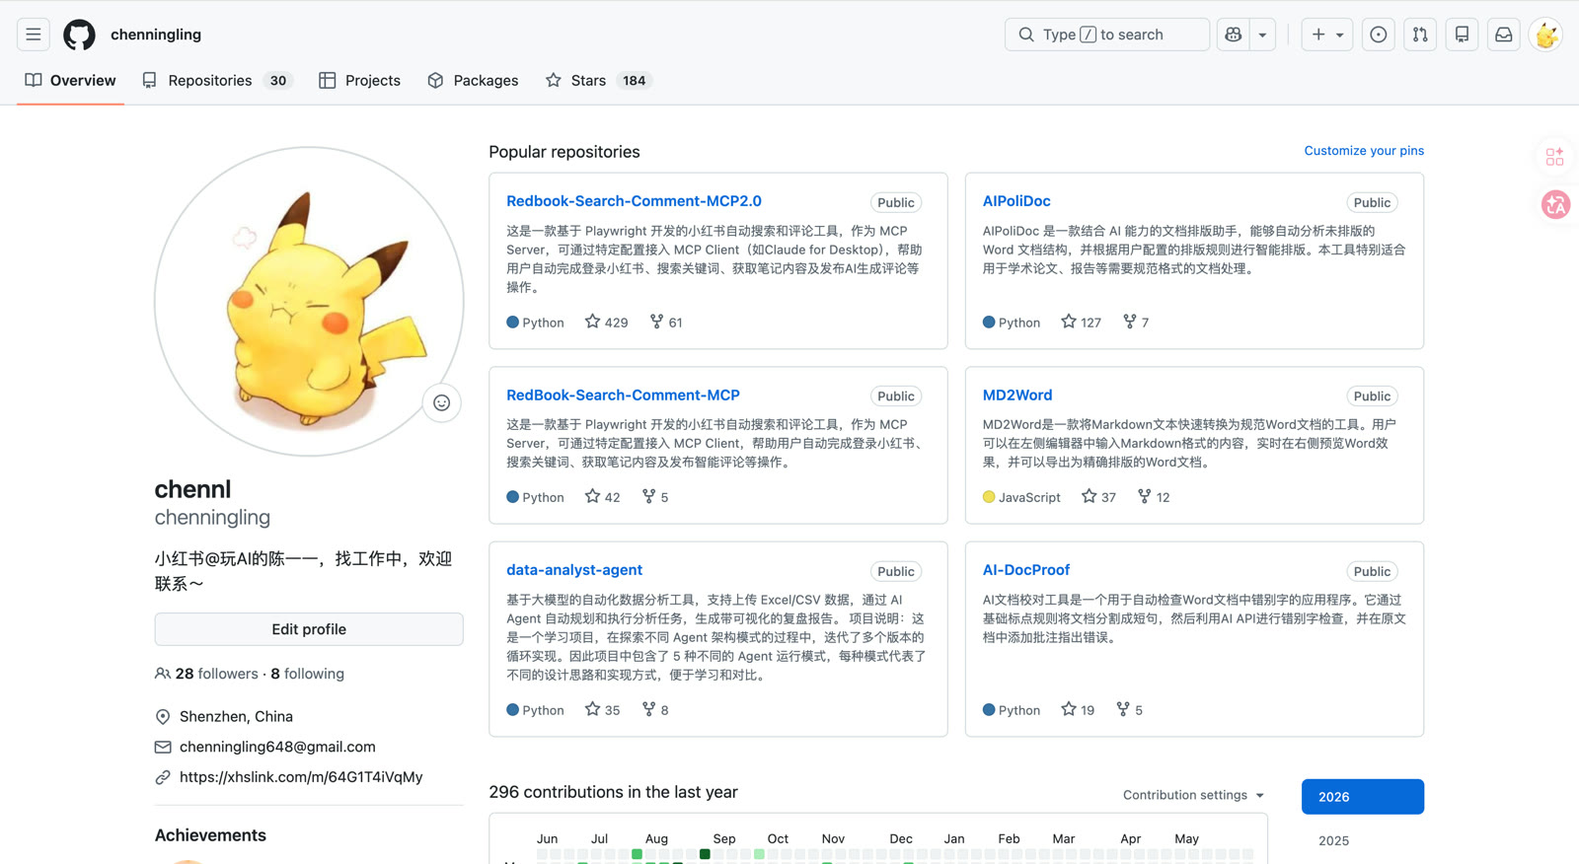The image size is (1579, 864).
Task: Open repositories icon in header
Action: click(x=1462, y=35)
